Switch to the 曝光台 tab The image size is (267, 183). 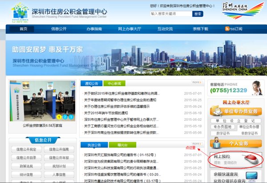123,145
